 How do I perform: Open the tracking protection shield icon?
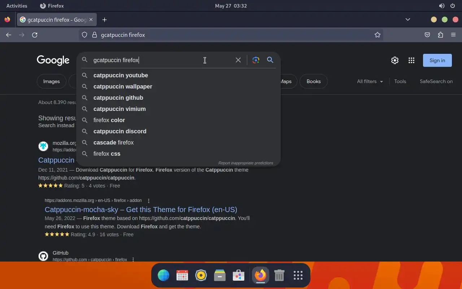point(84,35)
